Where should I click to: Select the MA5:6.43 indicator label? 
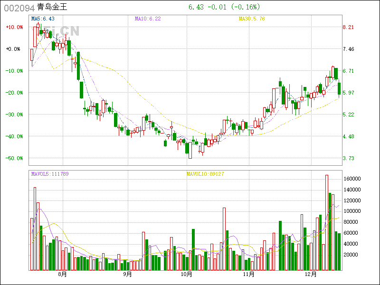pyautogui.click(x=43, y=19)
